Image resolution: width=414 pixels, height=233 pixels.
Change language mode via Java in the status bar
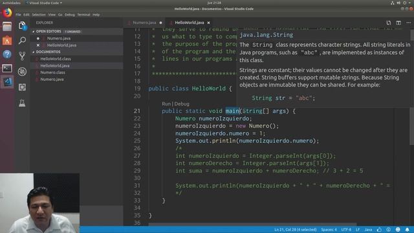[x=368, y=230]
